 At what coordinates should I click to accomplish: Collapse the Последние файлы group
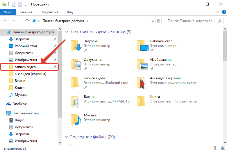[x=67, y=137]
